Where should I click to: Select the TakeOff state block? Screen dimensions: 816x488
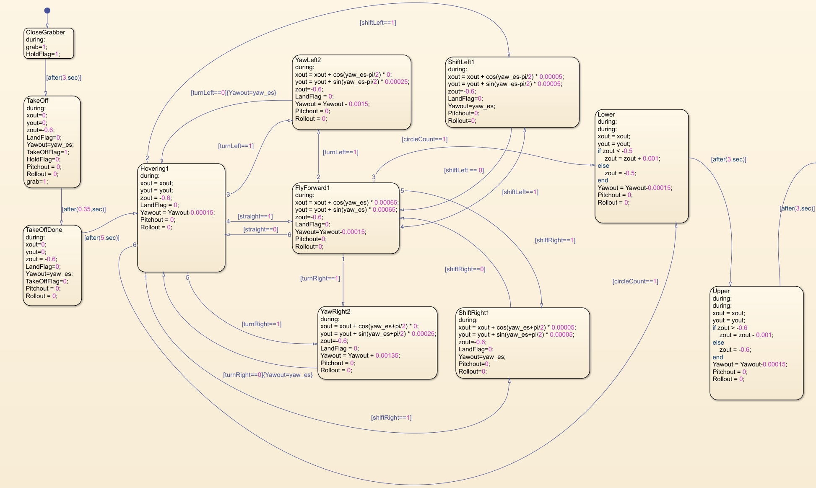pyautogui.click(x=52, y=142)
